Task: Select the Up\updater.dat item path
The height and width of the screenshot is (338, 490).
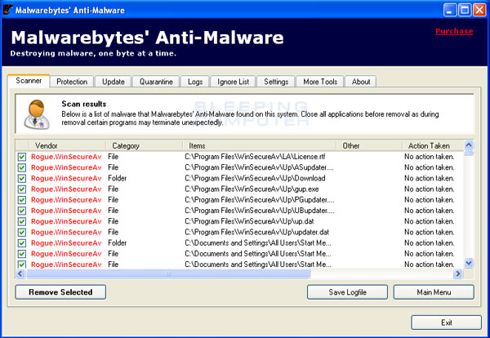Action: [257, 232]
